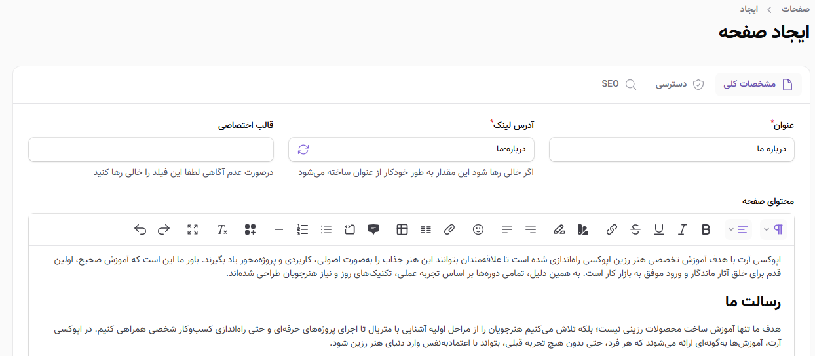The width and height of the screenshot is (815, 356).
Task: Open the text alignment dropdown
Action: coord(738,229)
